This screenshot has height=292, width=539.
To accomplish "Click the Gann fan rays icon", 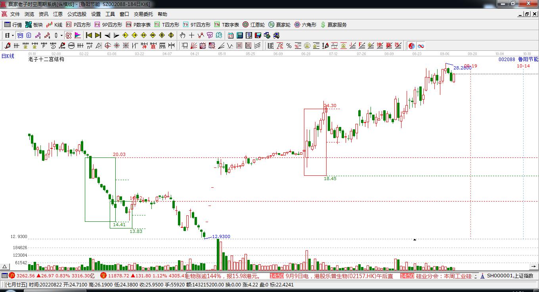I will 194,46.
